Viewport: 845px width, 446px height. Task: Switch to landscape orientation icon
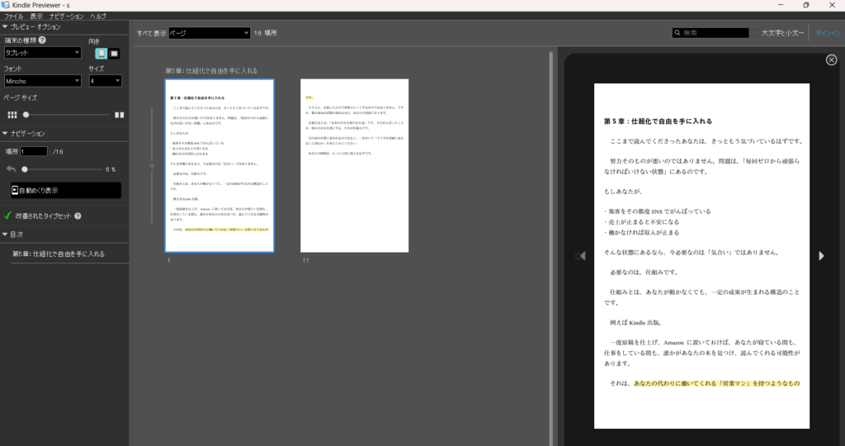pos(115,54)
